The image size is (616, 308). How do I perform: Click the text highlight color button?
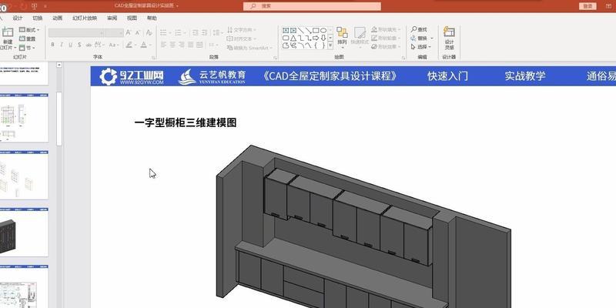coord(130,45)
